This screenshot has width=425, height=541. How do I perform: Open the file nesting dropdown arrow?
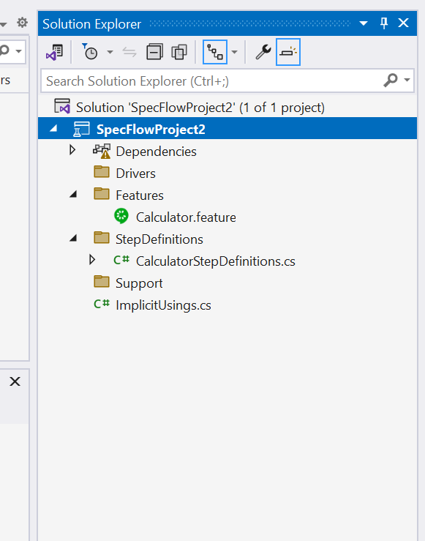234,53
